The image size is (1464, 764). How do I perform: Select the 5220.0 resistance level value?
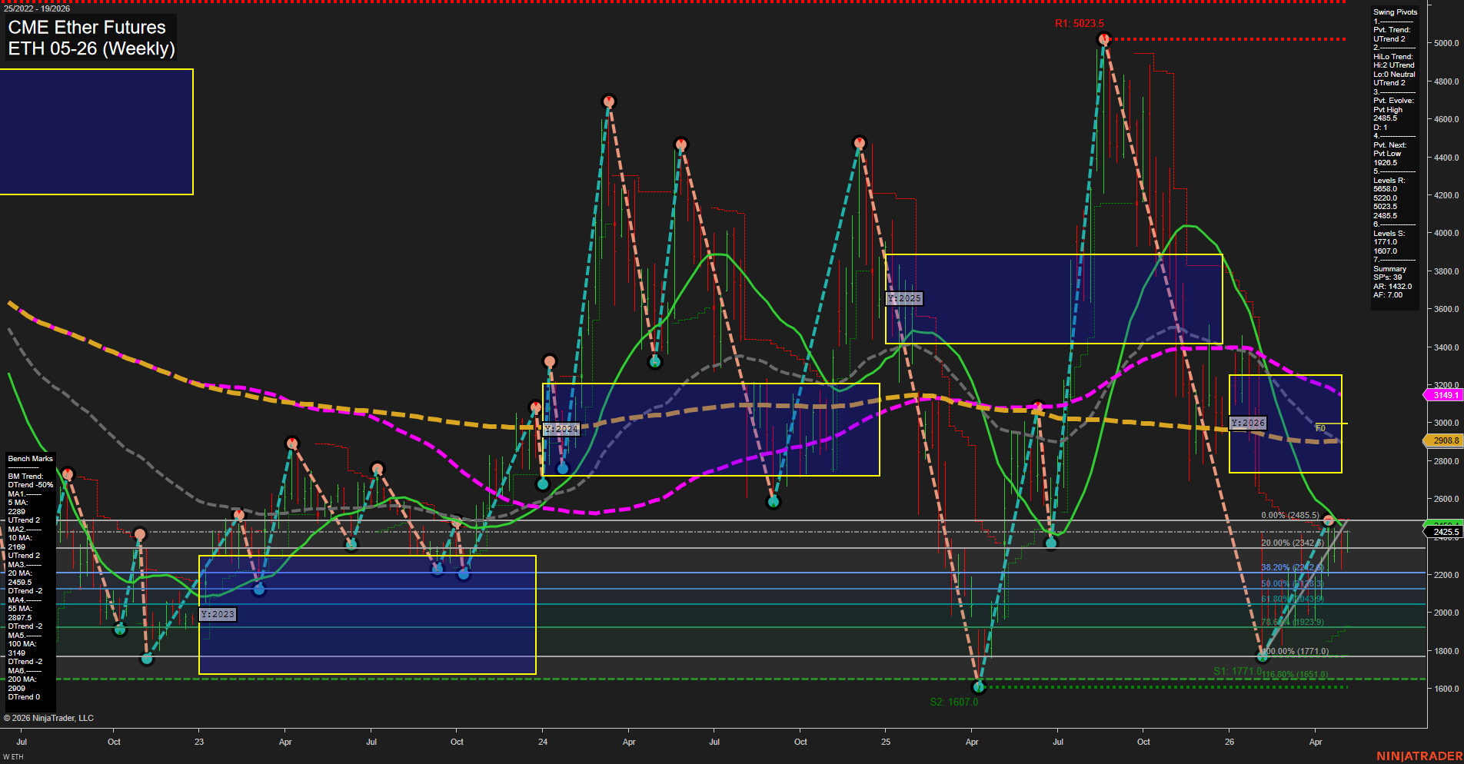[x=1385, y=198]
